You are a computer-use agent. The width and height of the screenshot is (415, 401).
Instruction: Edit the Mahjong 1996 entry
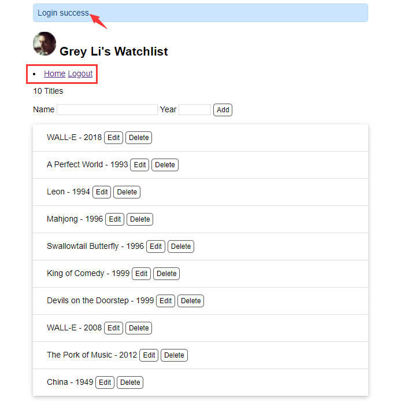(115, 219)
